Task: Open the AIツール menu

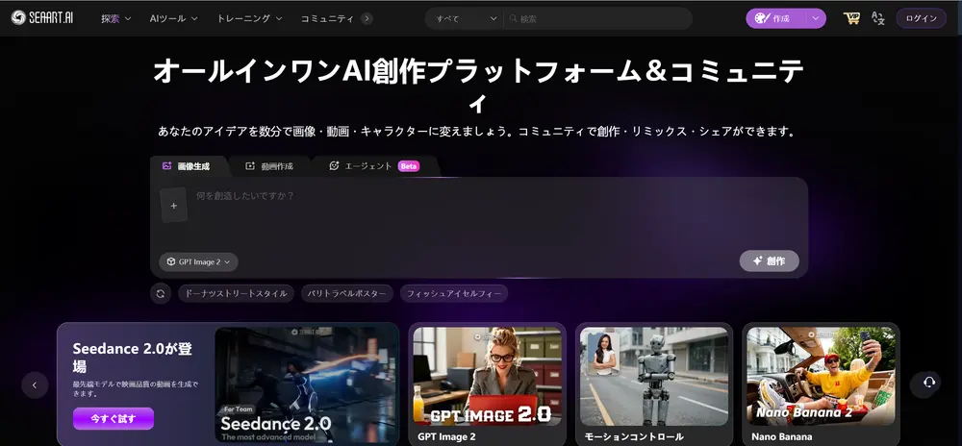Action: coord(173,18)
